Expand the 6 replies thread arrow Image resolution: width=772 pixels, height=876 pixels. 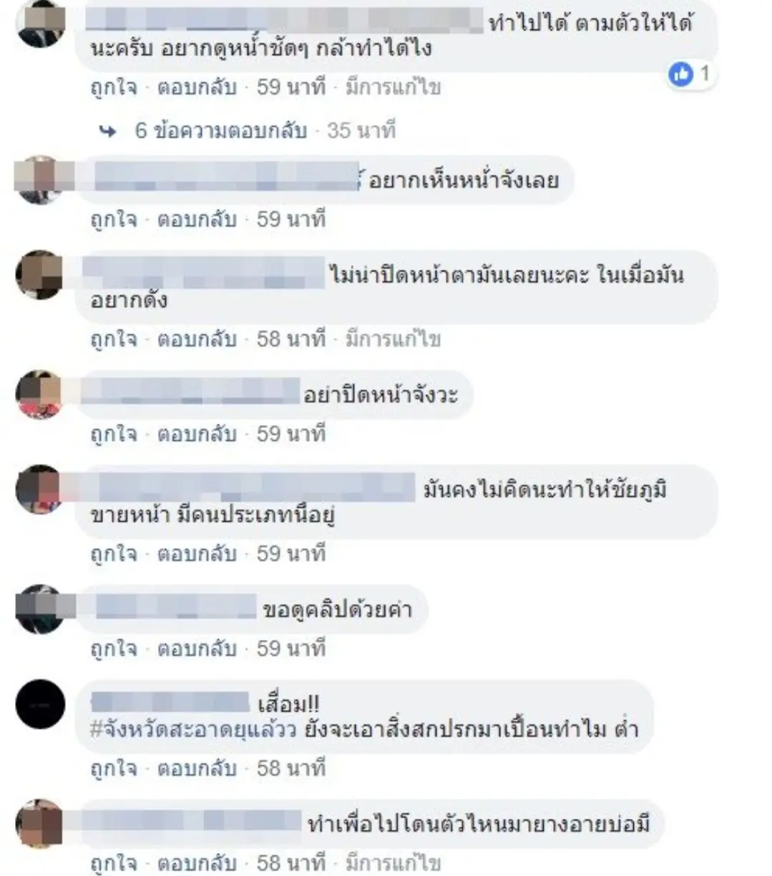click(108, 131)
